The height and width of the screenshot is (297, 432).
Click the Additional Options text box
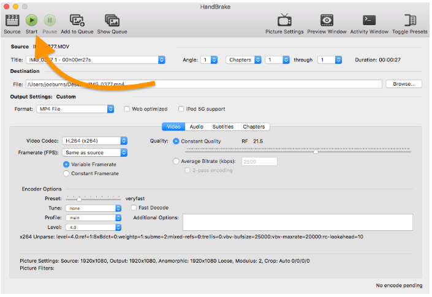coord(298,222)
